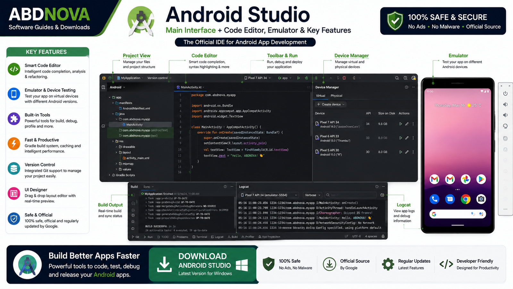Open more actions for Pixel 6 API 33

pos(413,138)
